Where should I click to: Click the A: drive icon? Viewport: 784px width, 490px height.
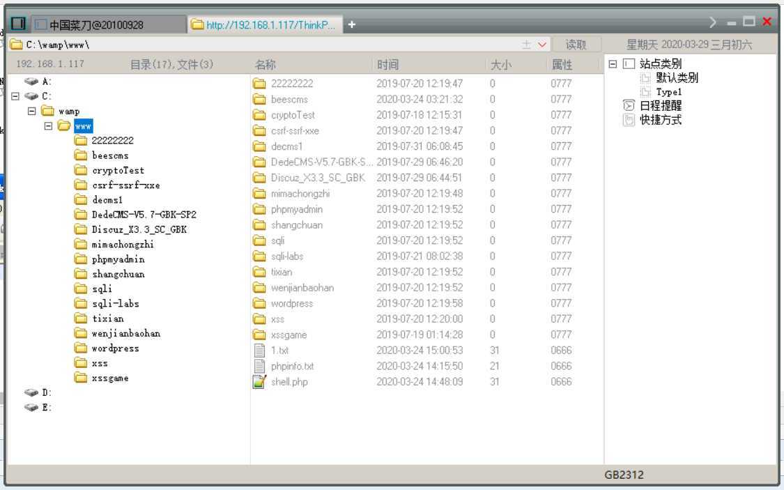(x=31, y=82)
